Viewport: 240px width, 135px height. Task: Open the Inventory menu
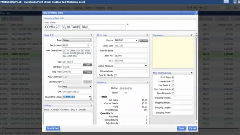pos(37,7)
